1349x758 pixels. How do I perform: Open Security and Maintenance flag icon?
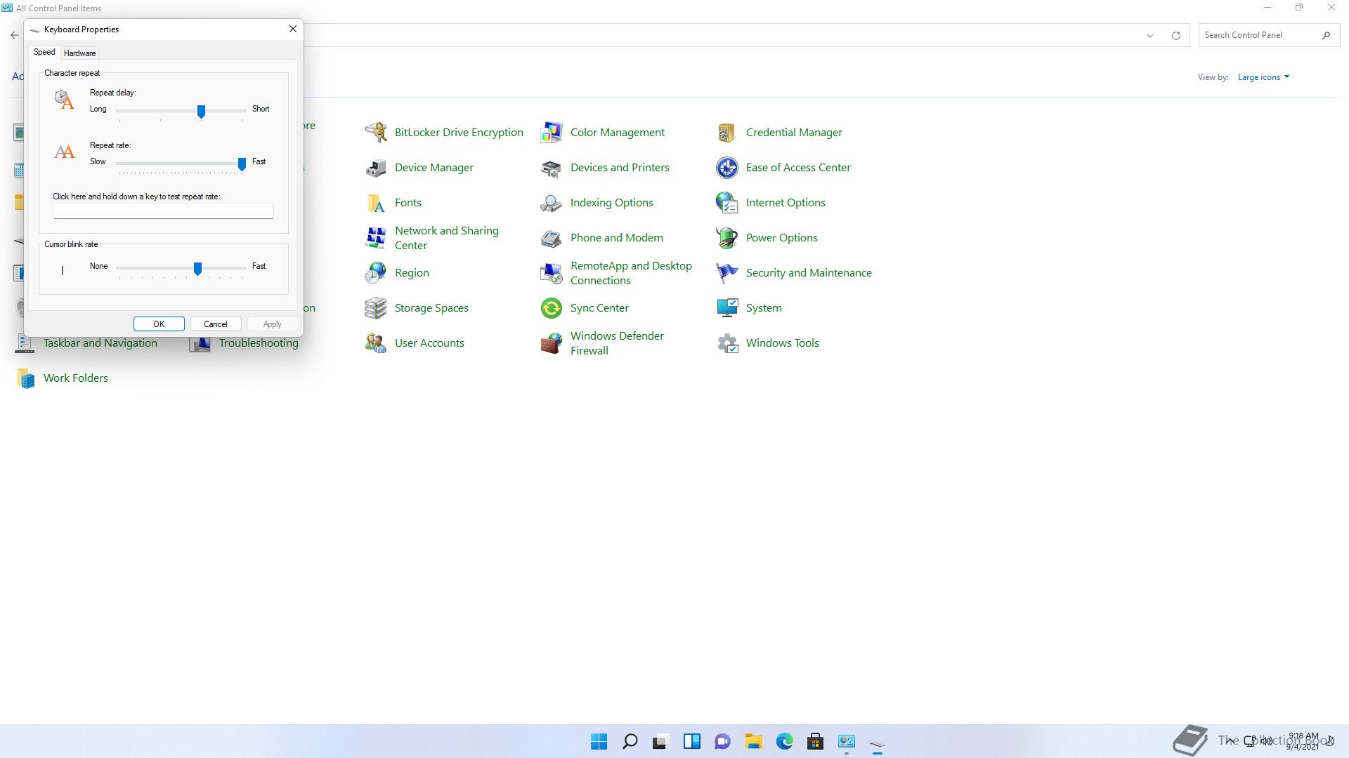727,272
